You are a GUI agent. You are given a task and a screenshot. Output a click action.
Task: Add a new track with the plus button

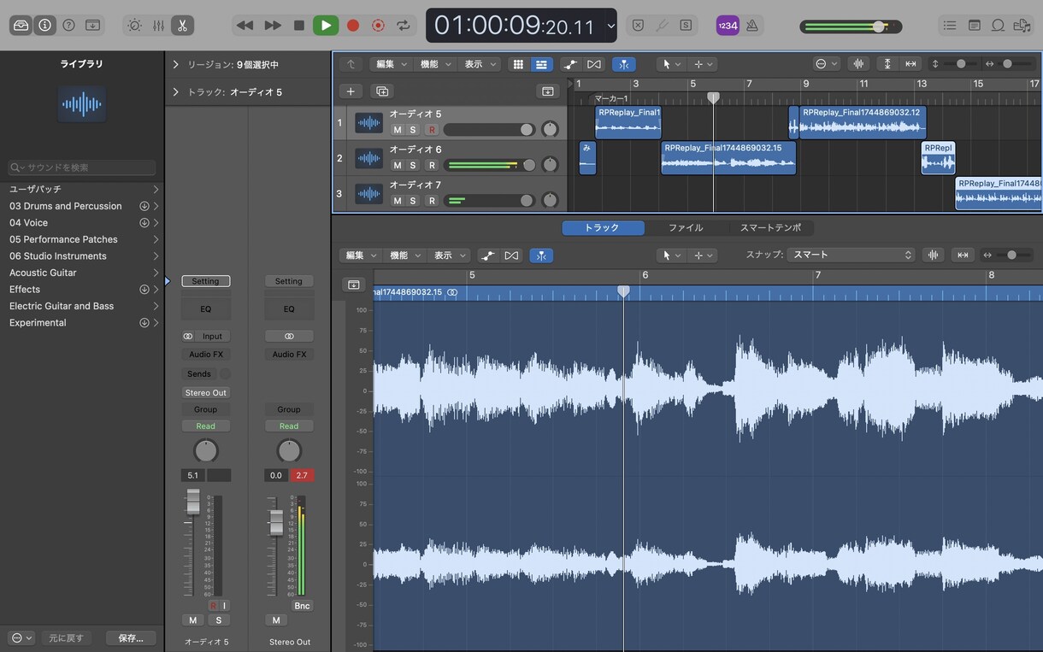351,91
